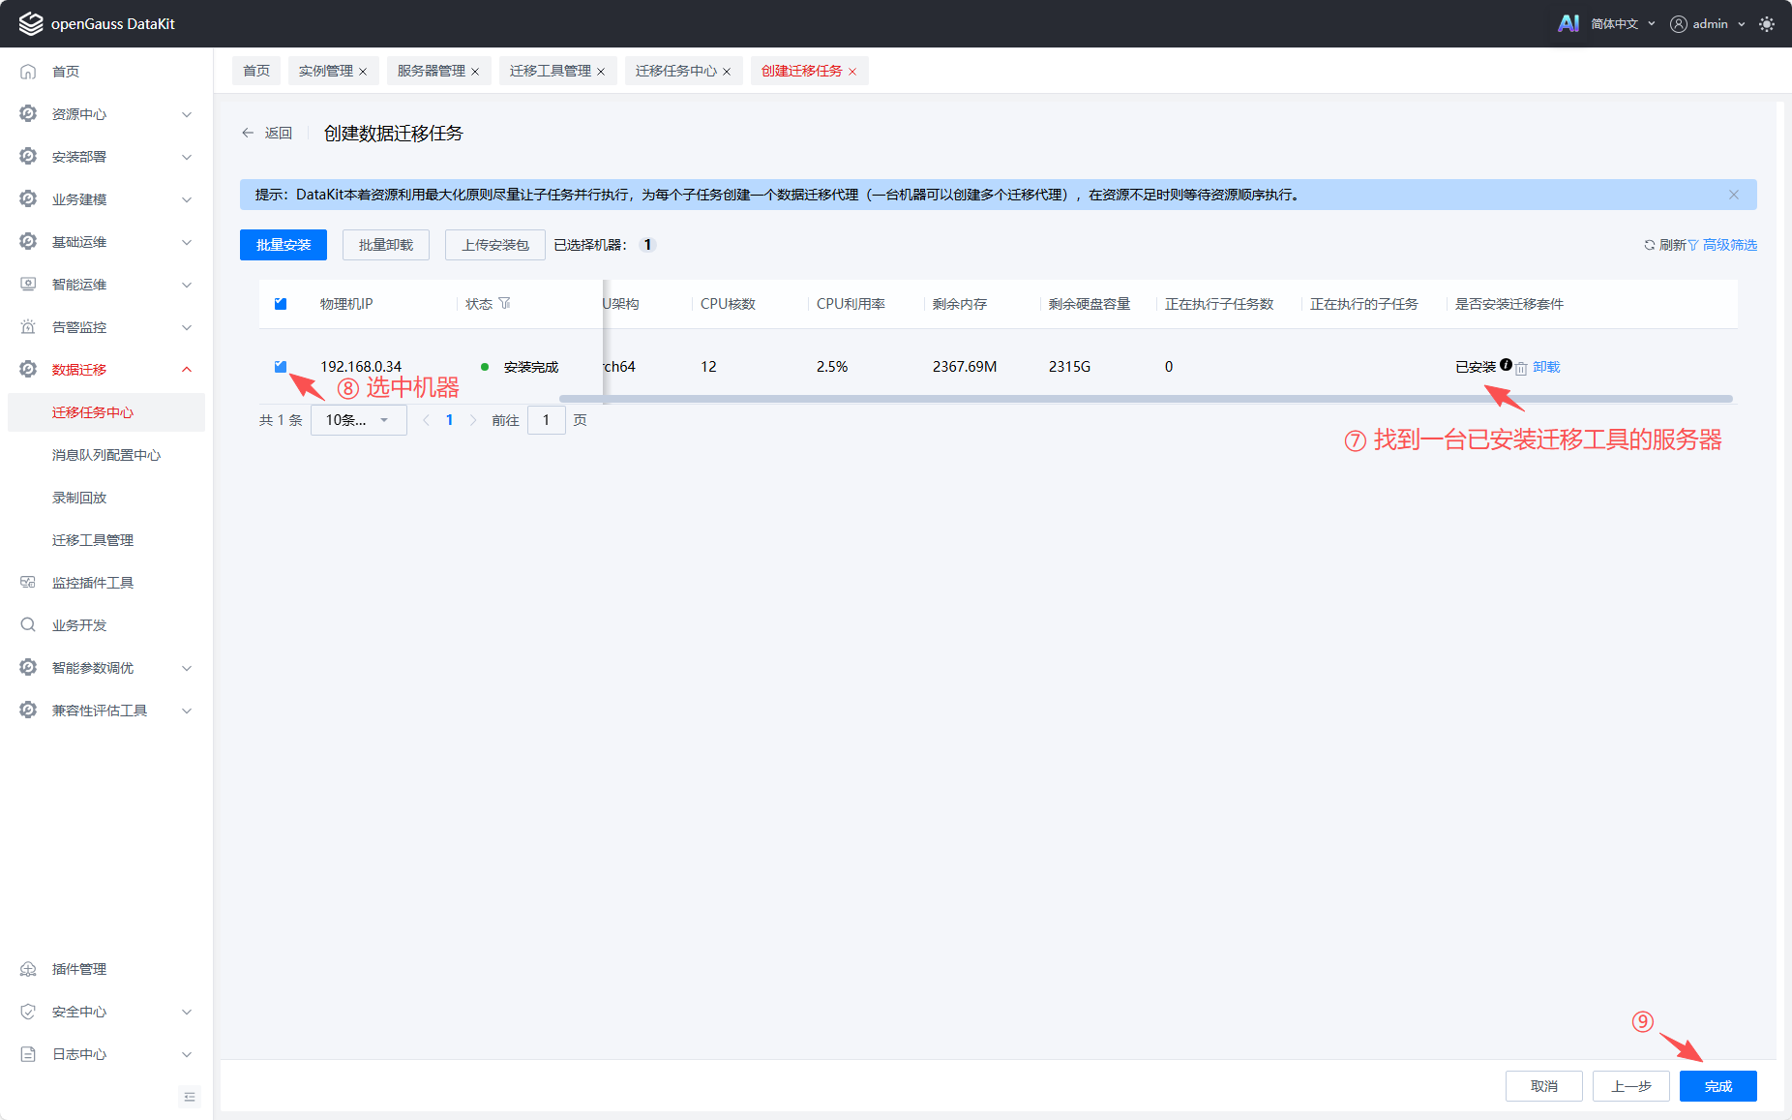
Task: Expand the 资源中心 sidebar menu
Action: 106,114
